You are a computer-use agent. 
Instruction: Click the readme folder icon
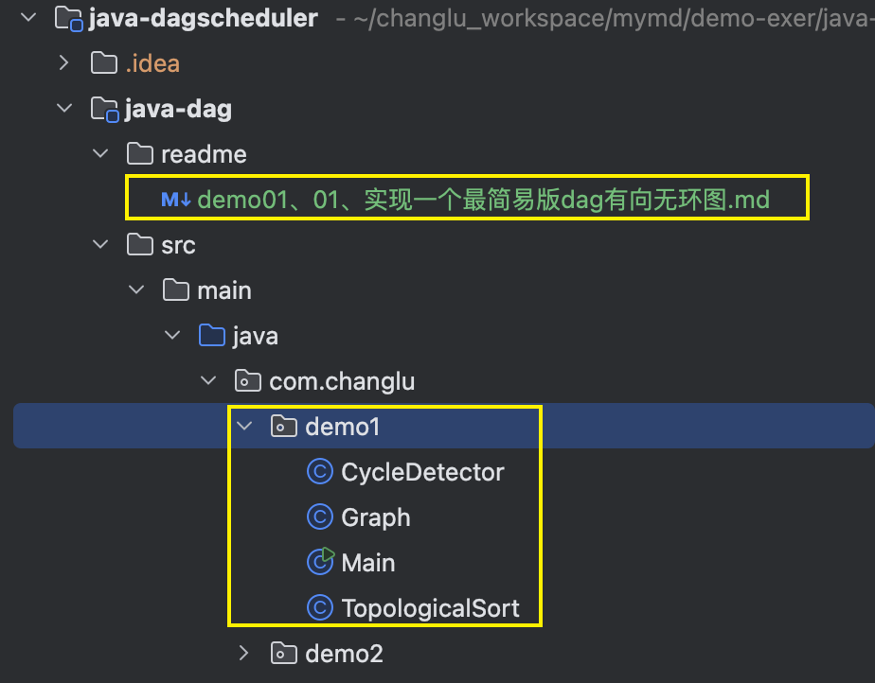[x=139, y=154]
